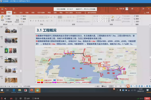The image size is (151, 100).
Task: Click the New Slide icon
Action: pyautogui.click(x=17, y=17)
